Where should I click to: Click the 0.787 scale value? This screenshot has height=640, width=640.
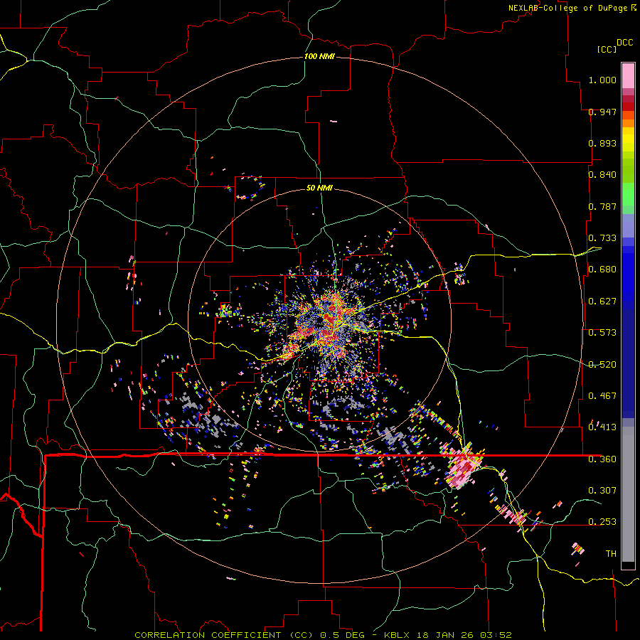coord(602,206)
